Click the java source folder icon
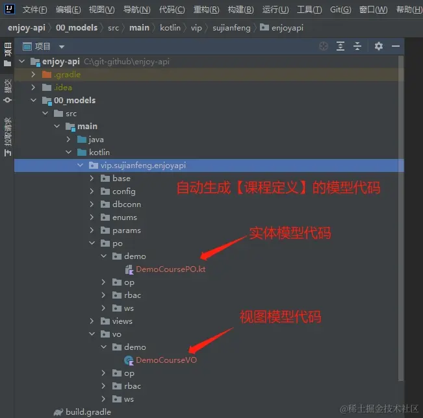Screen dimensions: 423x418 point(82,140)
